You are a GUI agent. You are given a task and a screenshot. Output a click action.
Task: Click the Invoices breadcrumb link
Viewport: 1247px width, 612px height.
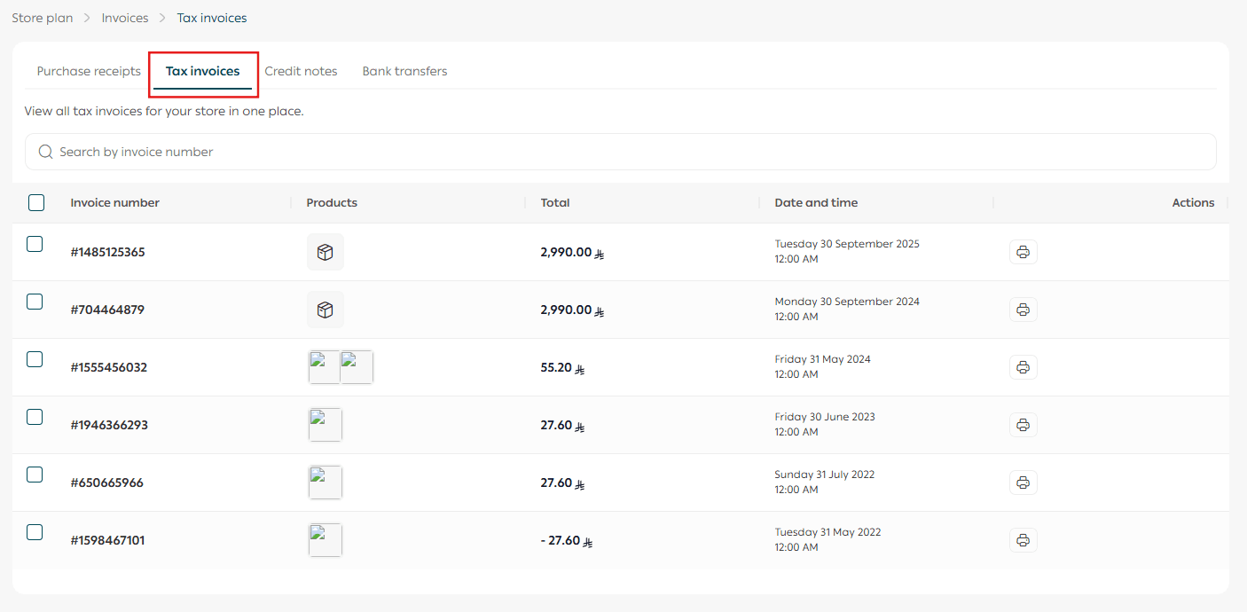[125, 18]
